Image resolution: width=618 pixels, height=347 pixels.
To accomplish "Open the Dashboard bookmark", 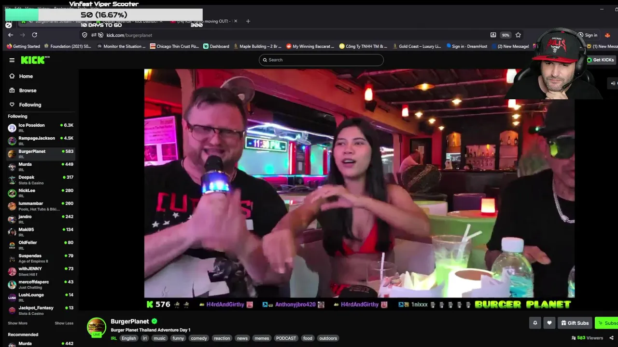I will 216,46.
